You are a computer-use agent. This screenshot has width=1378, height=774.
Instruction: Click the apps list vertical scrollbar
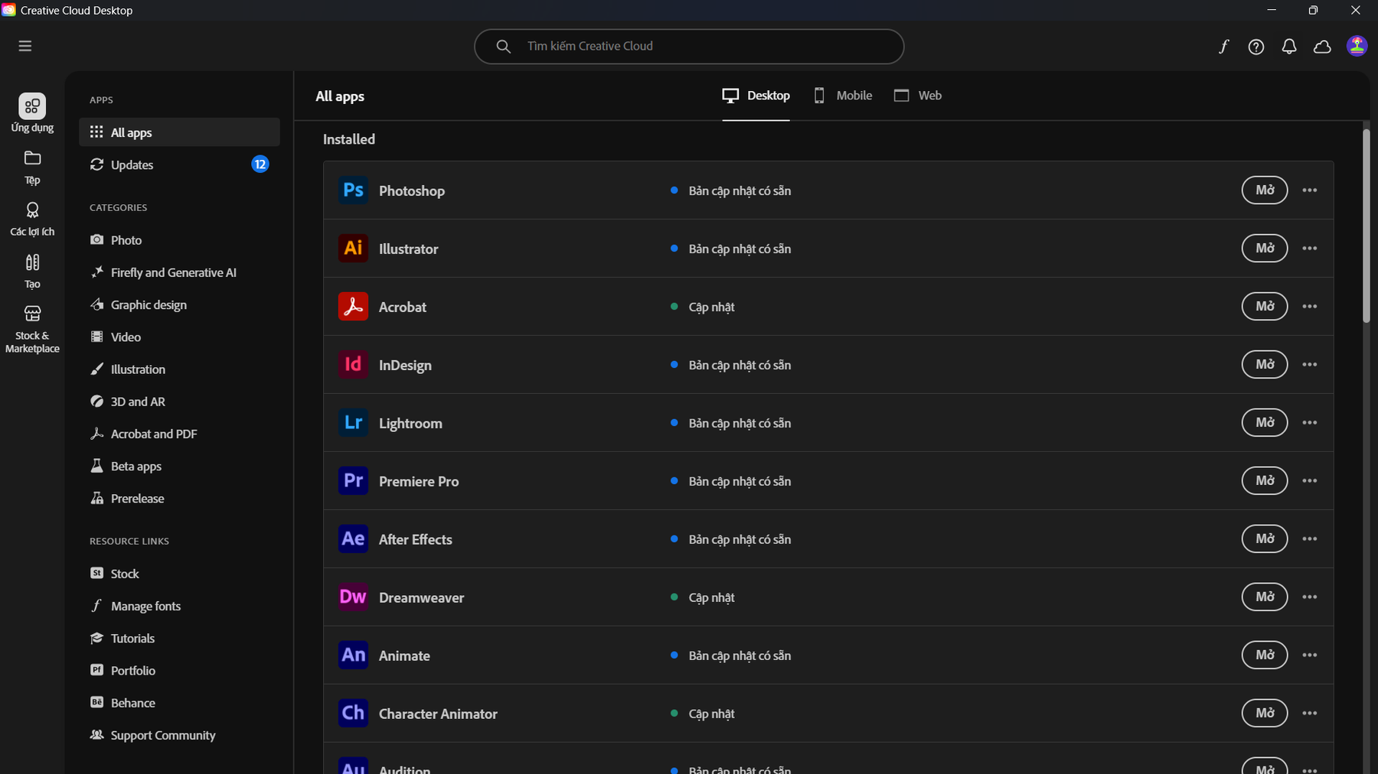tap(1366, 226)
